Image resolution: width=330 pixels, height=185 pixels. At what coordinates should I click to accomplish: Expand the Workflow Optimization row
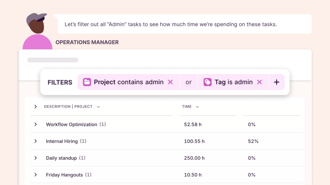pyautogui.click(x=35, y=125)
